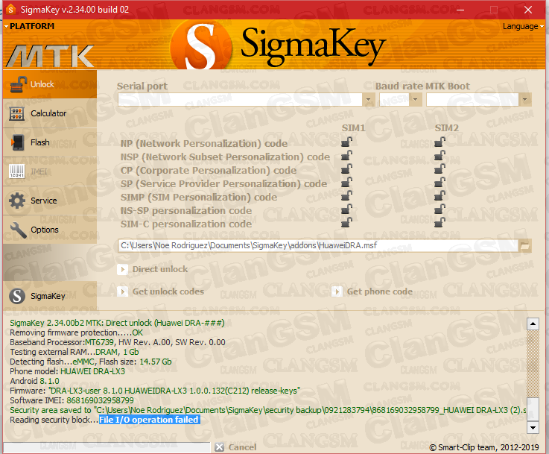
Task: Close the SigmaKey window
Action: point(528,10)
